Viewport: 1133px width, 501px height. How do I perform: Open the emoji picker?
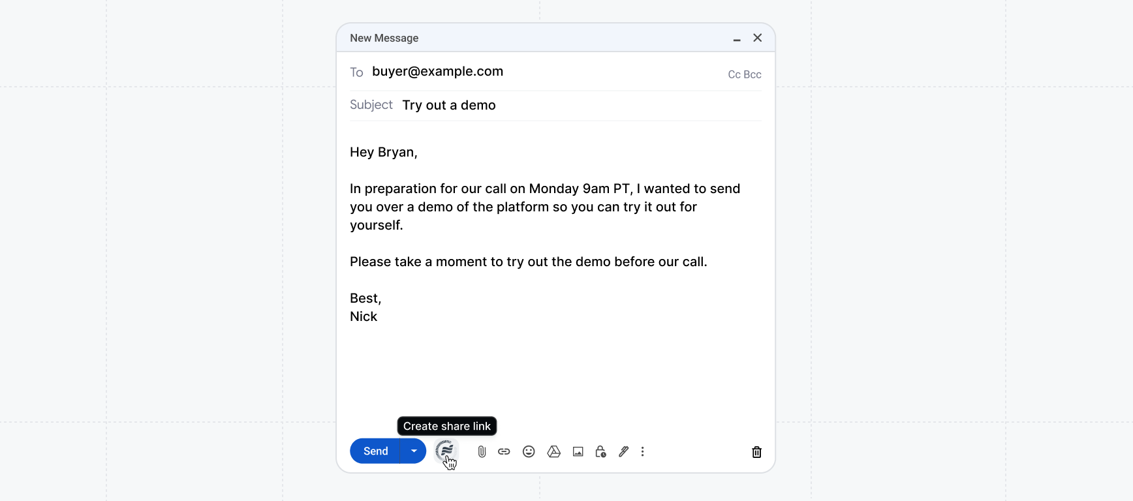point(529,451)
